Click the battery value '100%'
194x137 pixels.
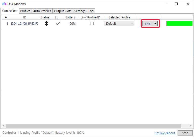[72, 24]
